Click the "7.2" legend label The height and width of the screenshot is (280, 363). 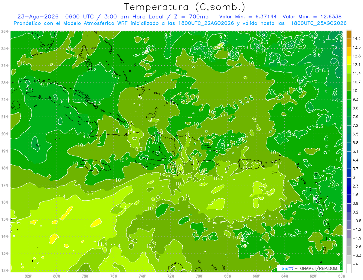coord(356,125)
